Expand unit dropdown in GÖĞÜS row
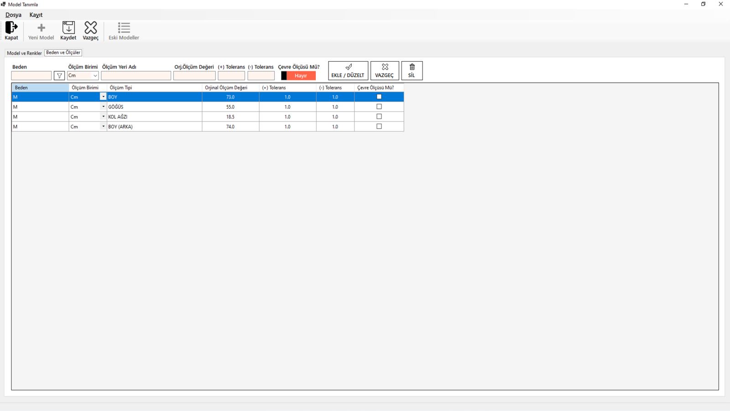Image resolution: width=730 pixels, height=411 pixels. click(103, 107)
